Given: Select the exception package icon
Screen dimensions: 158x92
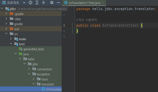Looking at the screenshot, I should pos(34,74).
